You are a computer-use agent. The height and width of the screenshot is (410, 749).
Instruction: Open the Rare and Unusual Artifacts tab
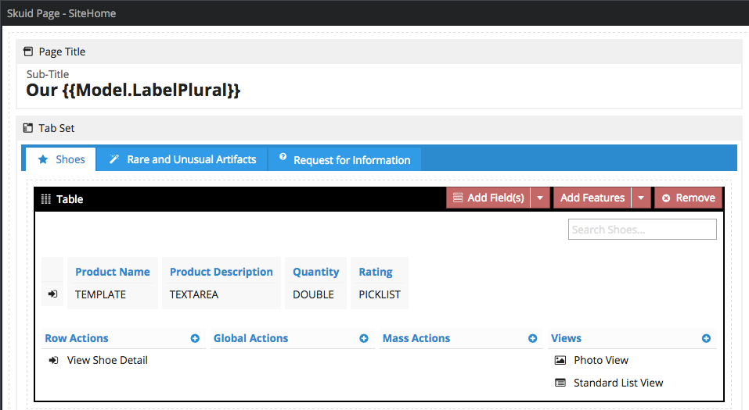tap(182, 159)
